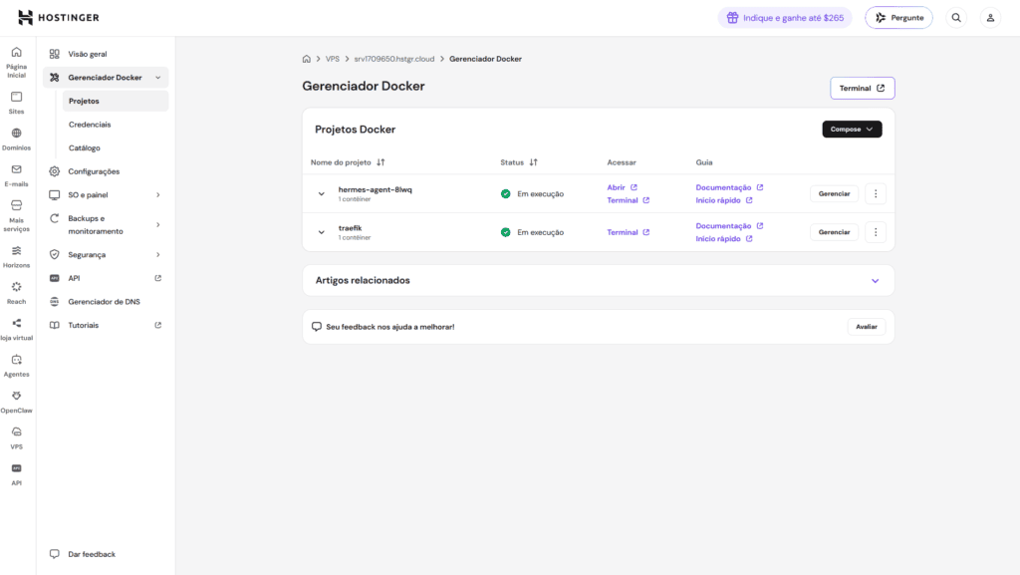Open the Compose dropdown
This screenshot has height=575, width=1020.
pyautogui.click(x=852, y=130)
